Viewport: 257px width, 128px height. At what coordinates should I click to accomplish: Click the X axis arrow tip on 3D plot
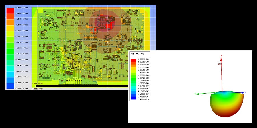click(x=196, y=94)
